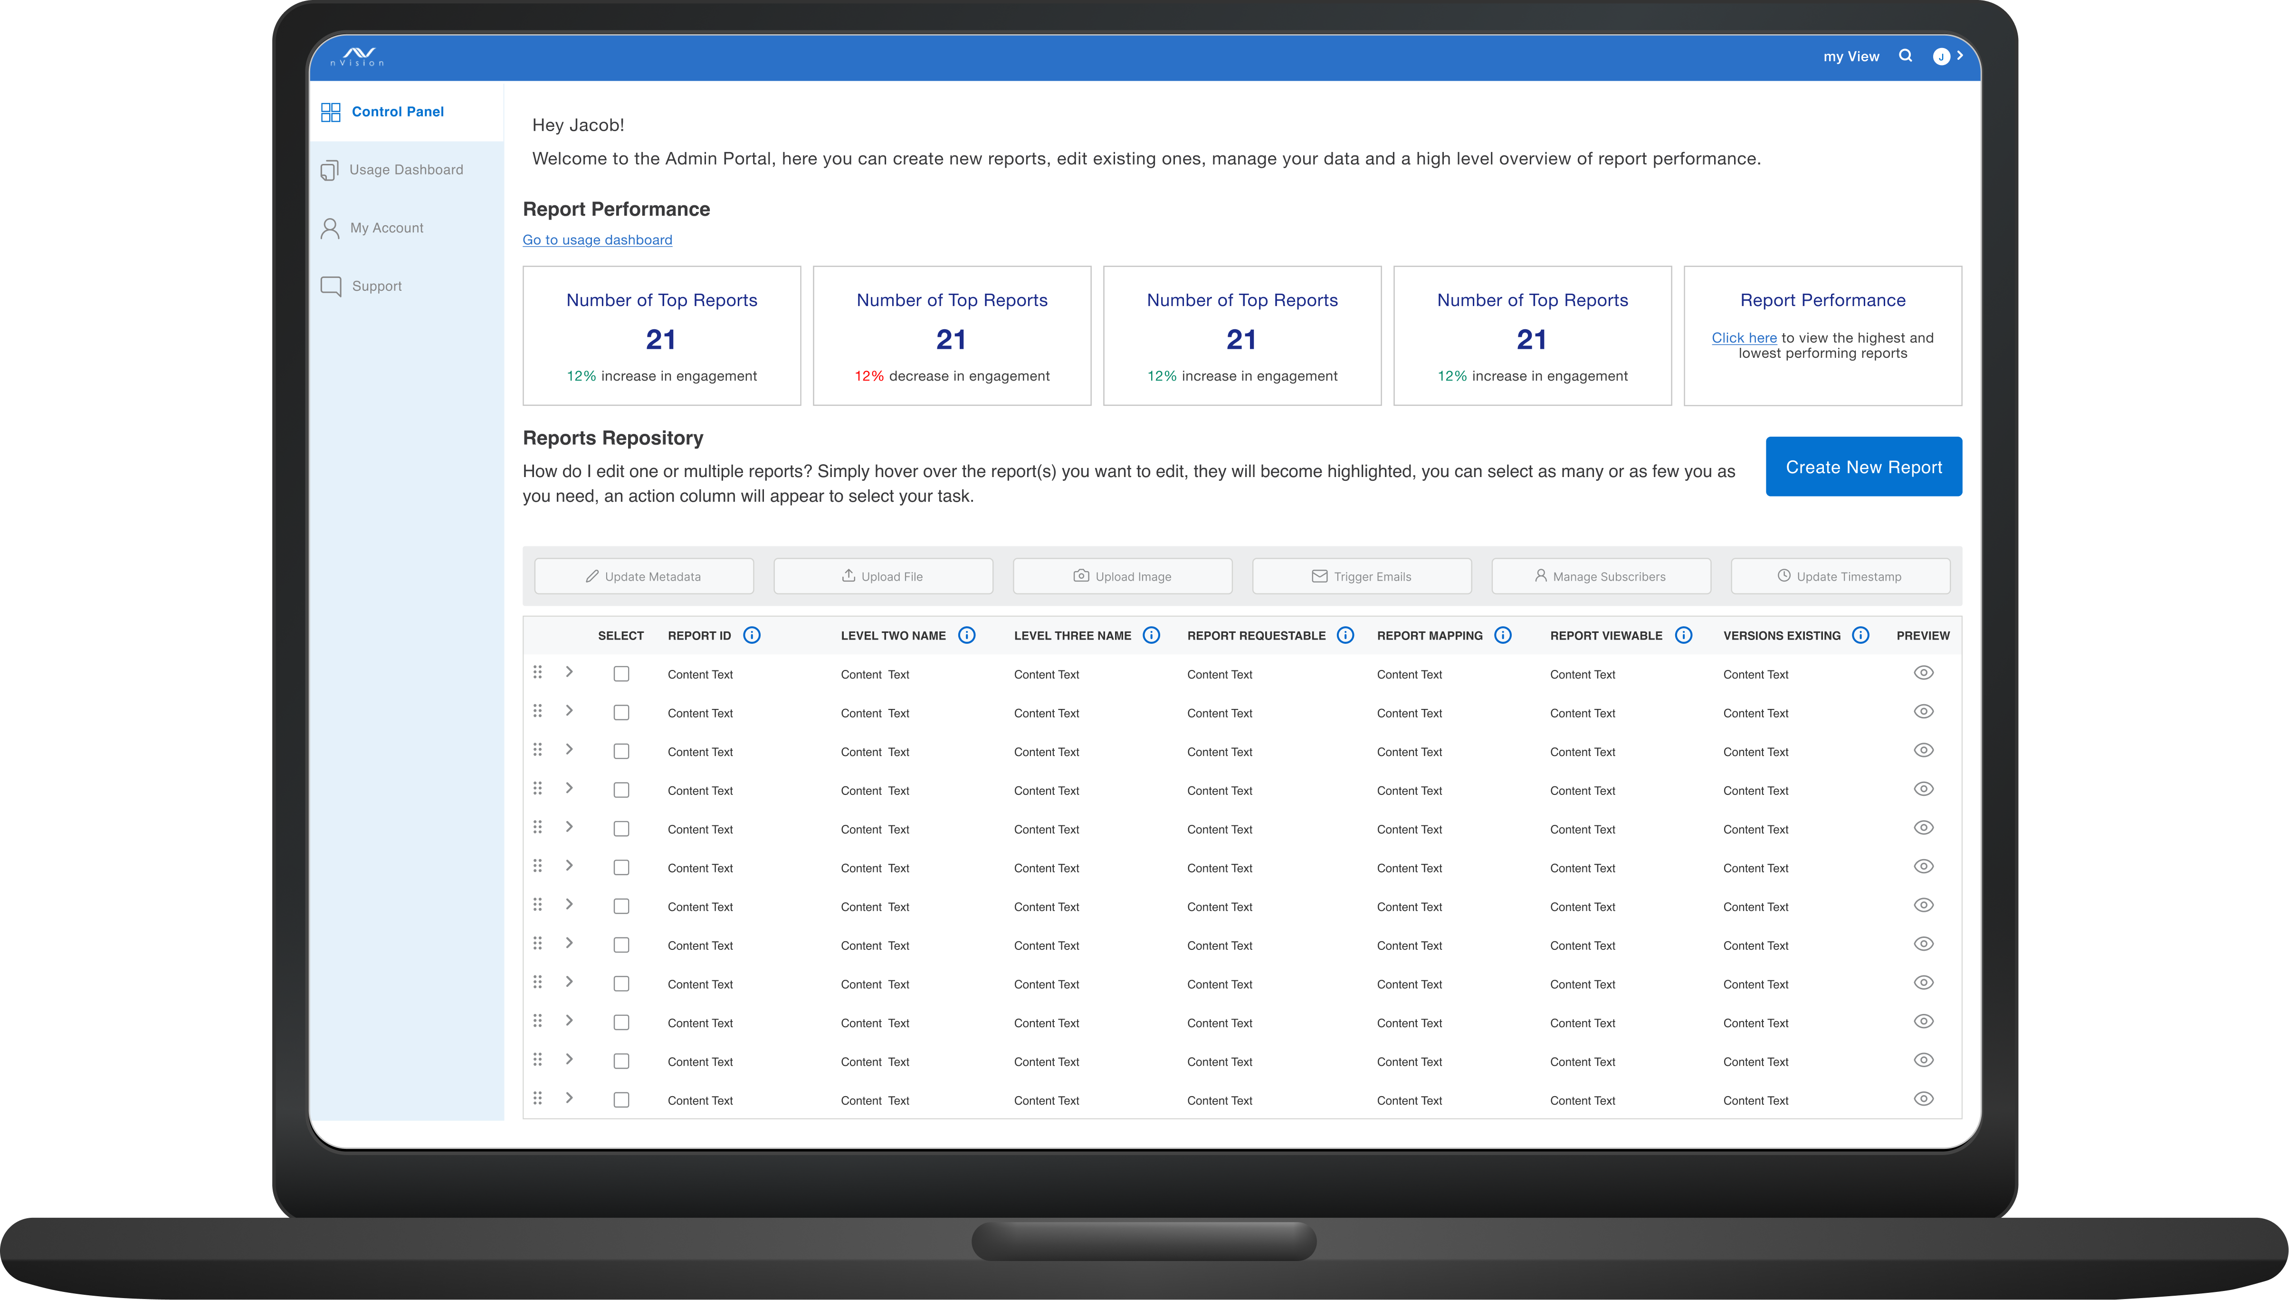Image resolution: width=2289 pixels, height=1300 pixels.
Task: Click the Control Panel grid icon
Action: point(330,112)
